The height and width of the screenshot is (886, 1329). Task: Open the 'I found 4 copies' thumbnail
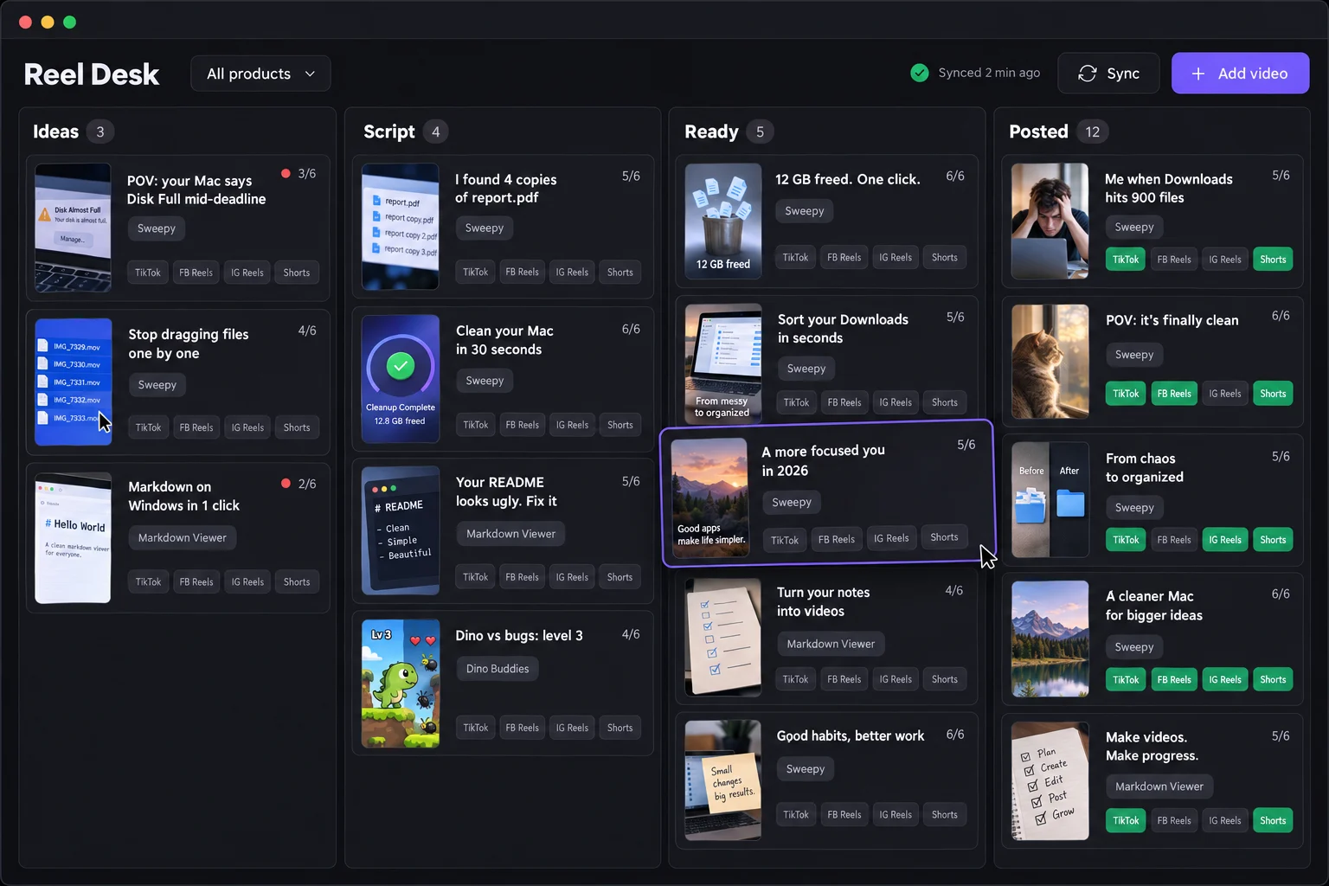click(401, 227)
